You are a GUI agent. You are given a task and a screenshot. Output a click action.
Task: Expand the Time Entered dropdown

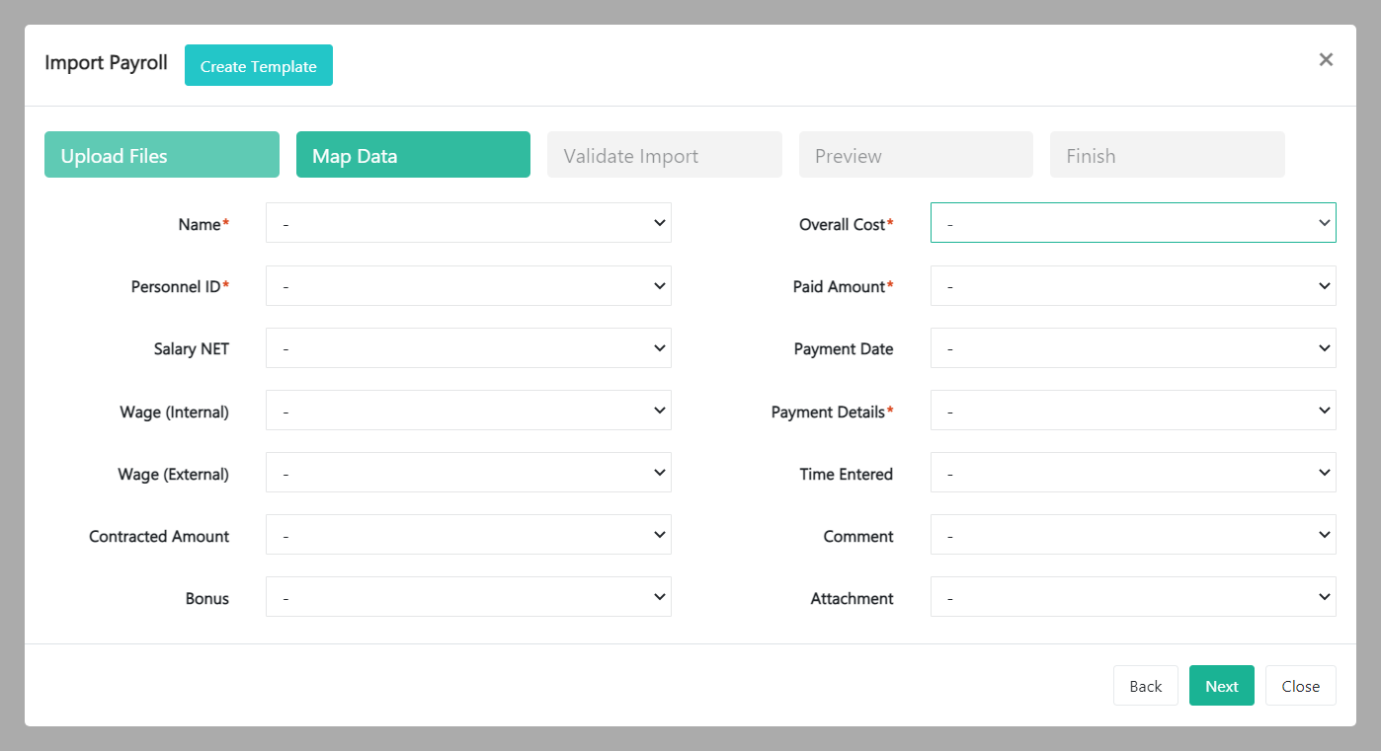[1132, 472]
